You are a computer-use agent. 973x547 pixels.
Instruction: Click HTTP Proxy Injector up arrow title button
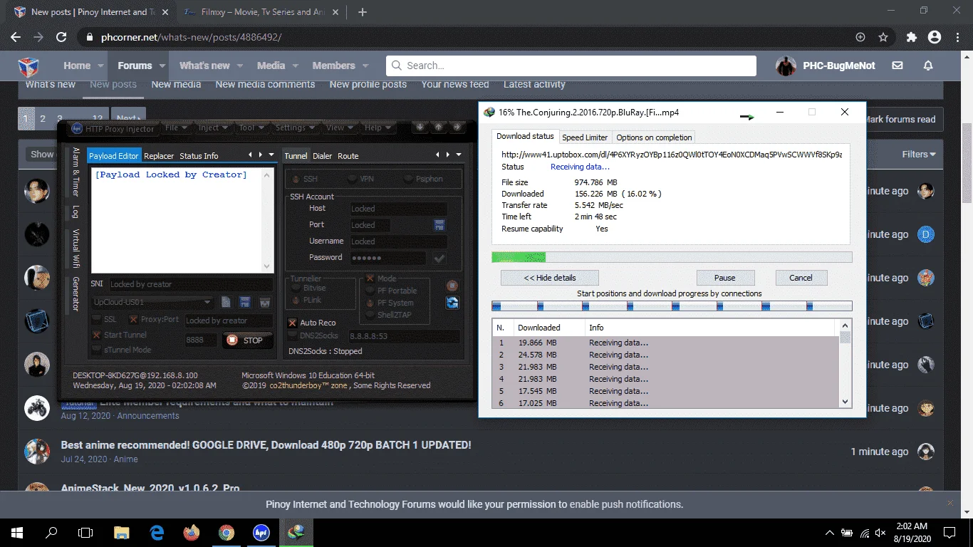(x=439, y=127)
